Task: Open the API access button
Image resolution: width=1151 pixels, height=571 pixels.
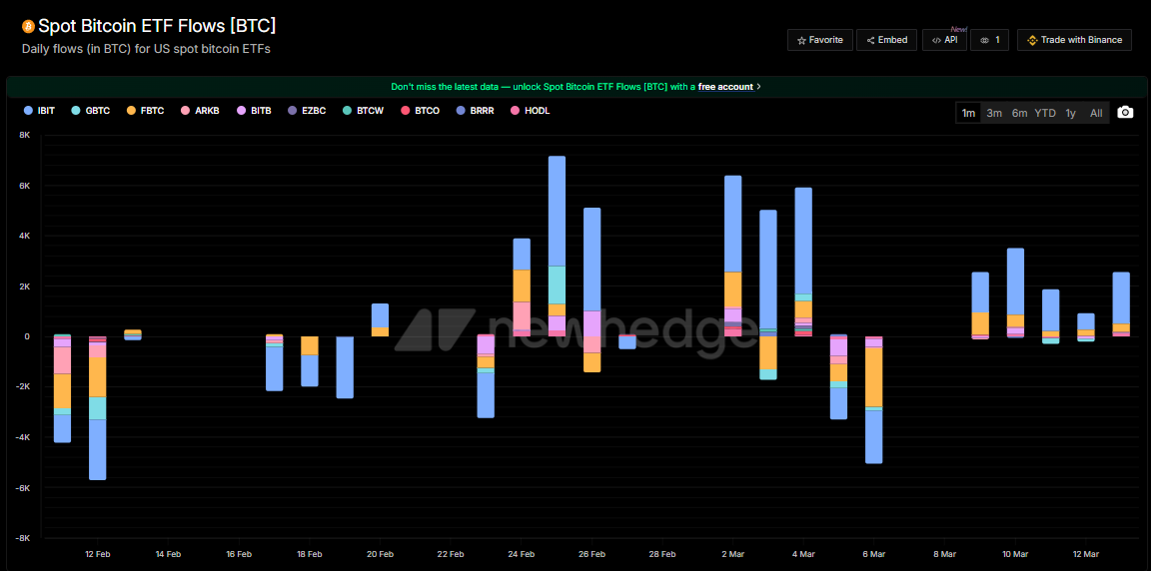Action: (x=944, y=40)
